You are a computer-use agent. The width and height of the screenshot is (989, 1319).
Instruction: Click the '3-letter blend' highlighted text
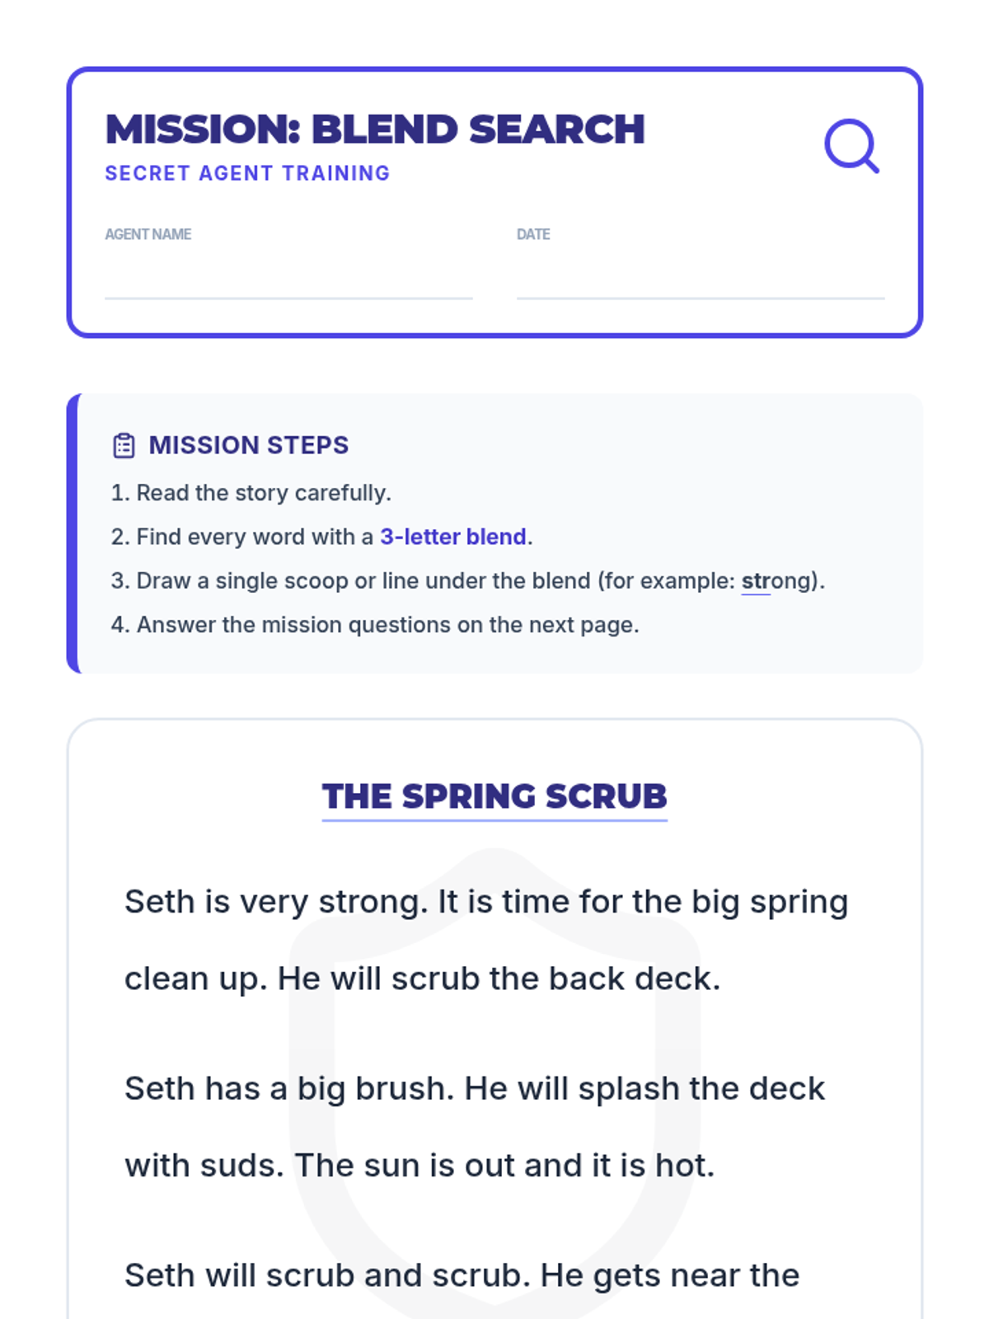point(452,537)
